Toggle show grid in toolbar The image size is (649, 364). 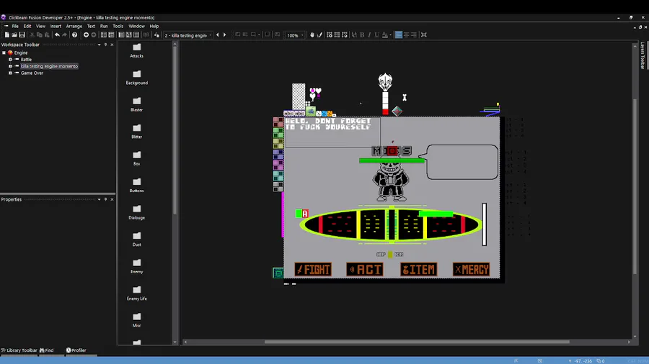point(337,35)
